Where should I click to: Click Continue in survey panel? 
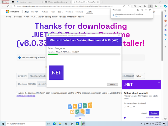point(154,113)
